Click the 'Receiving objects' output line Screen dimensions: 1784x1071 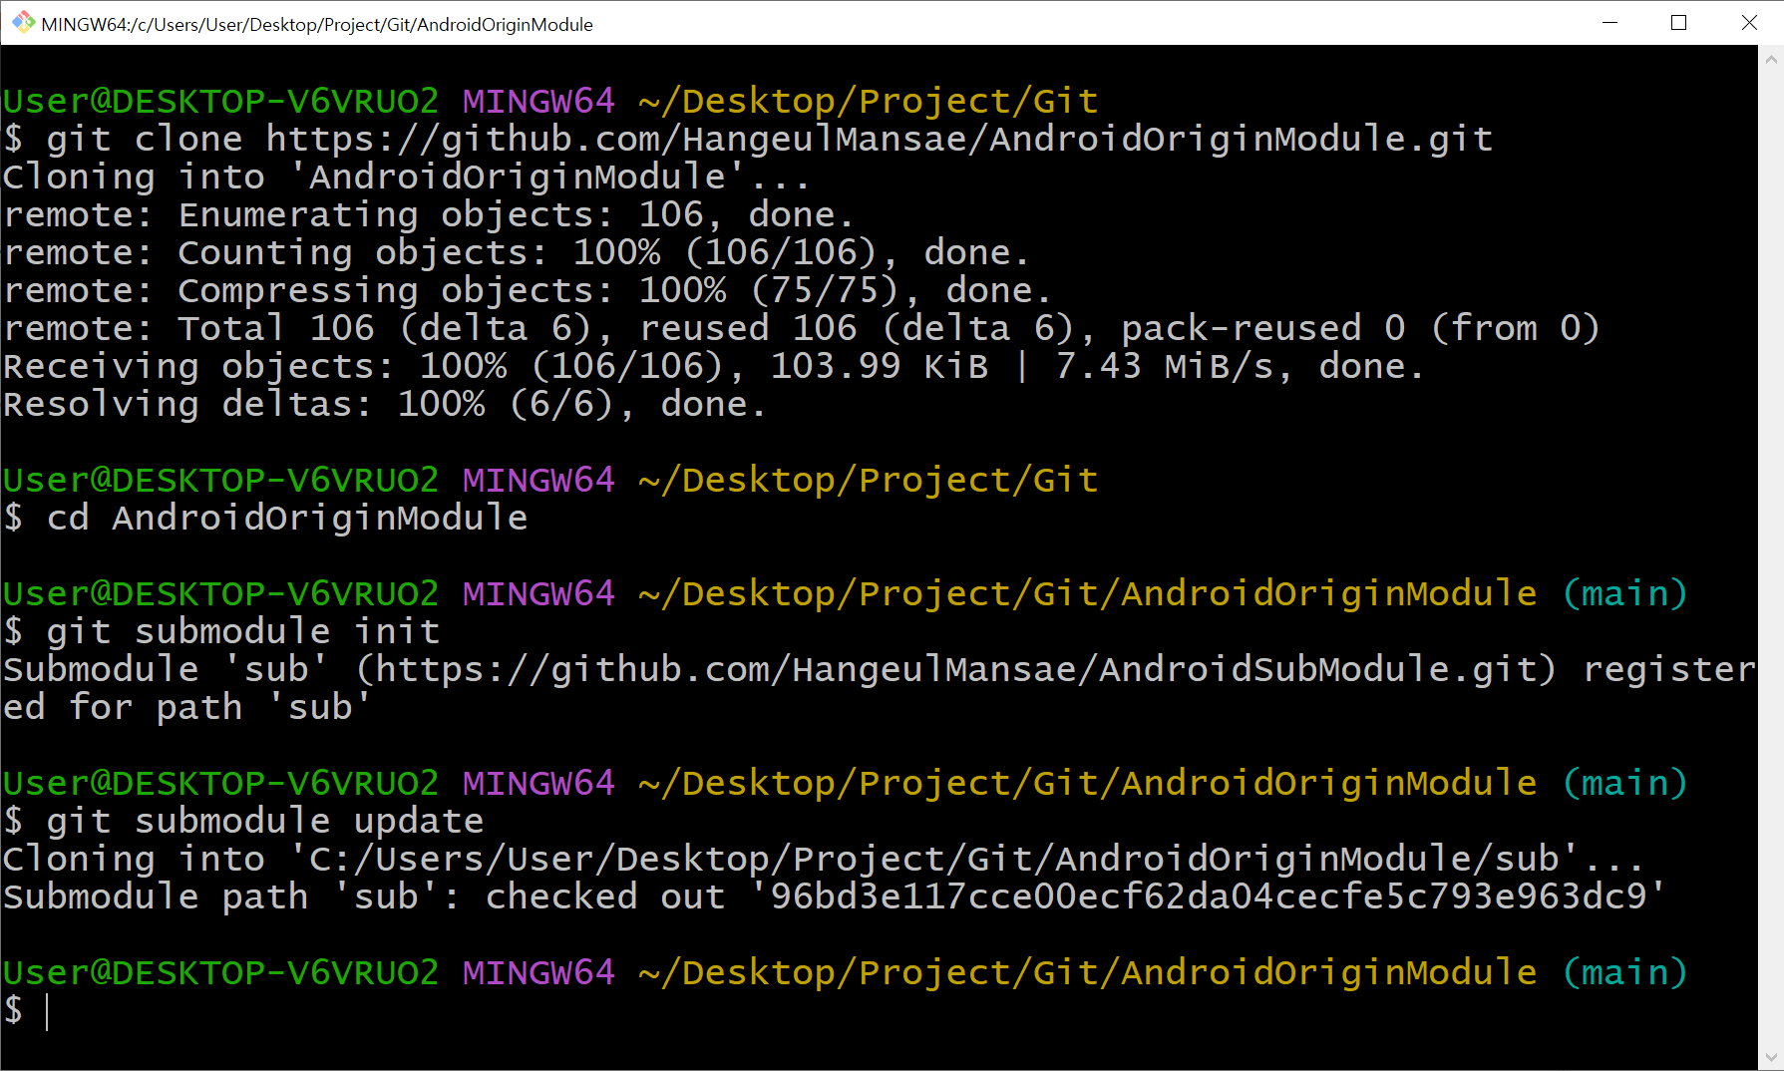(713, 366)
